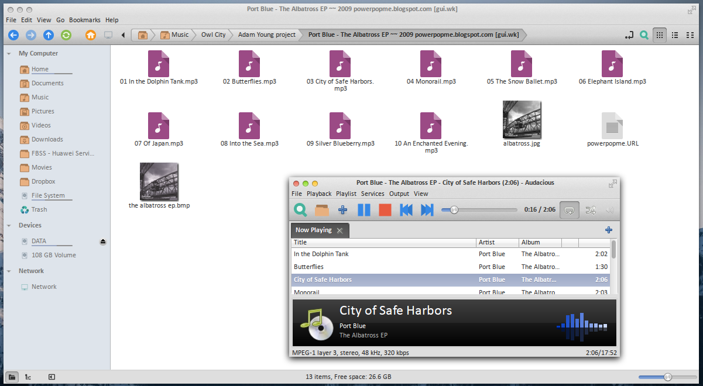Go to Home using the orange house icon
The image size is (703, 386).
tap(91, 35)
